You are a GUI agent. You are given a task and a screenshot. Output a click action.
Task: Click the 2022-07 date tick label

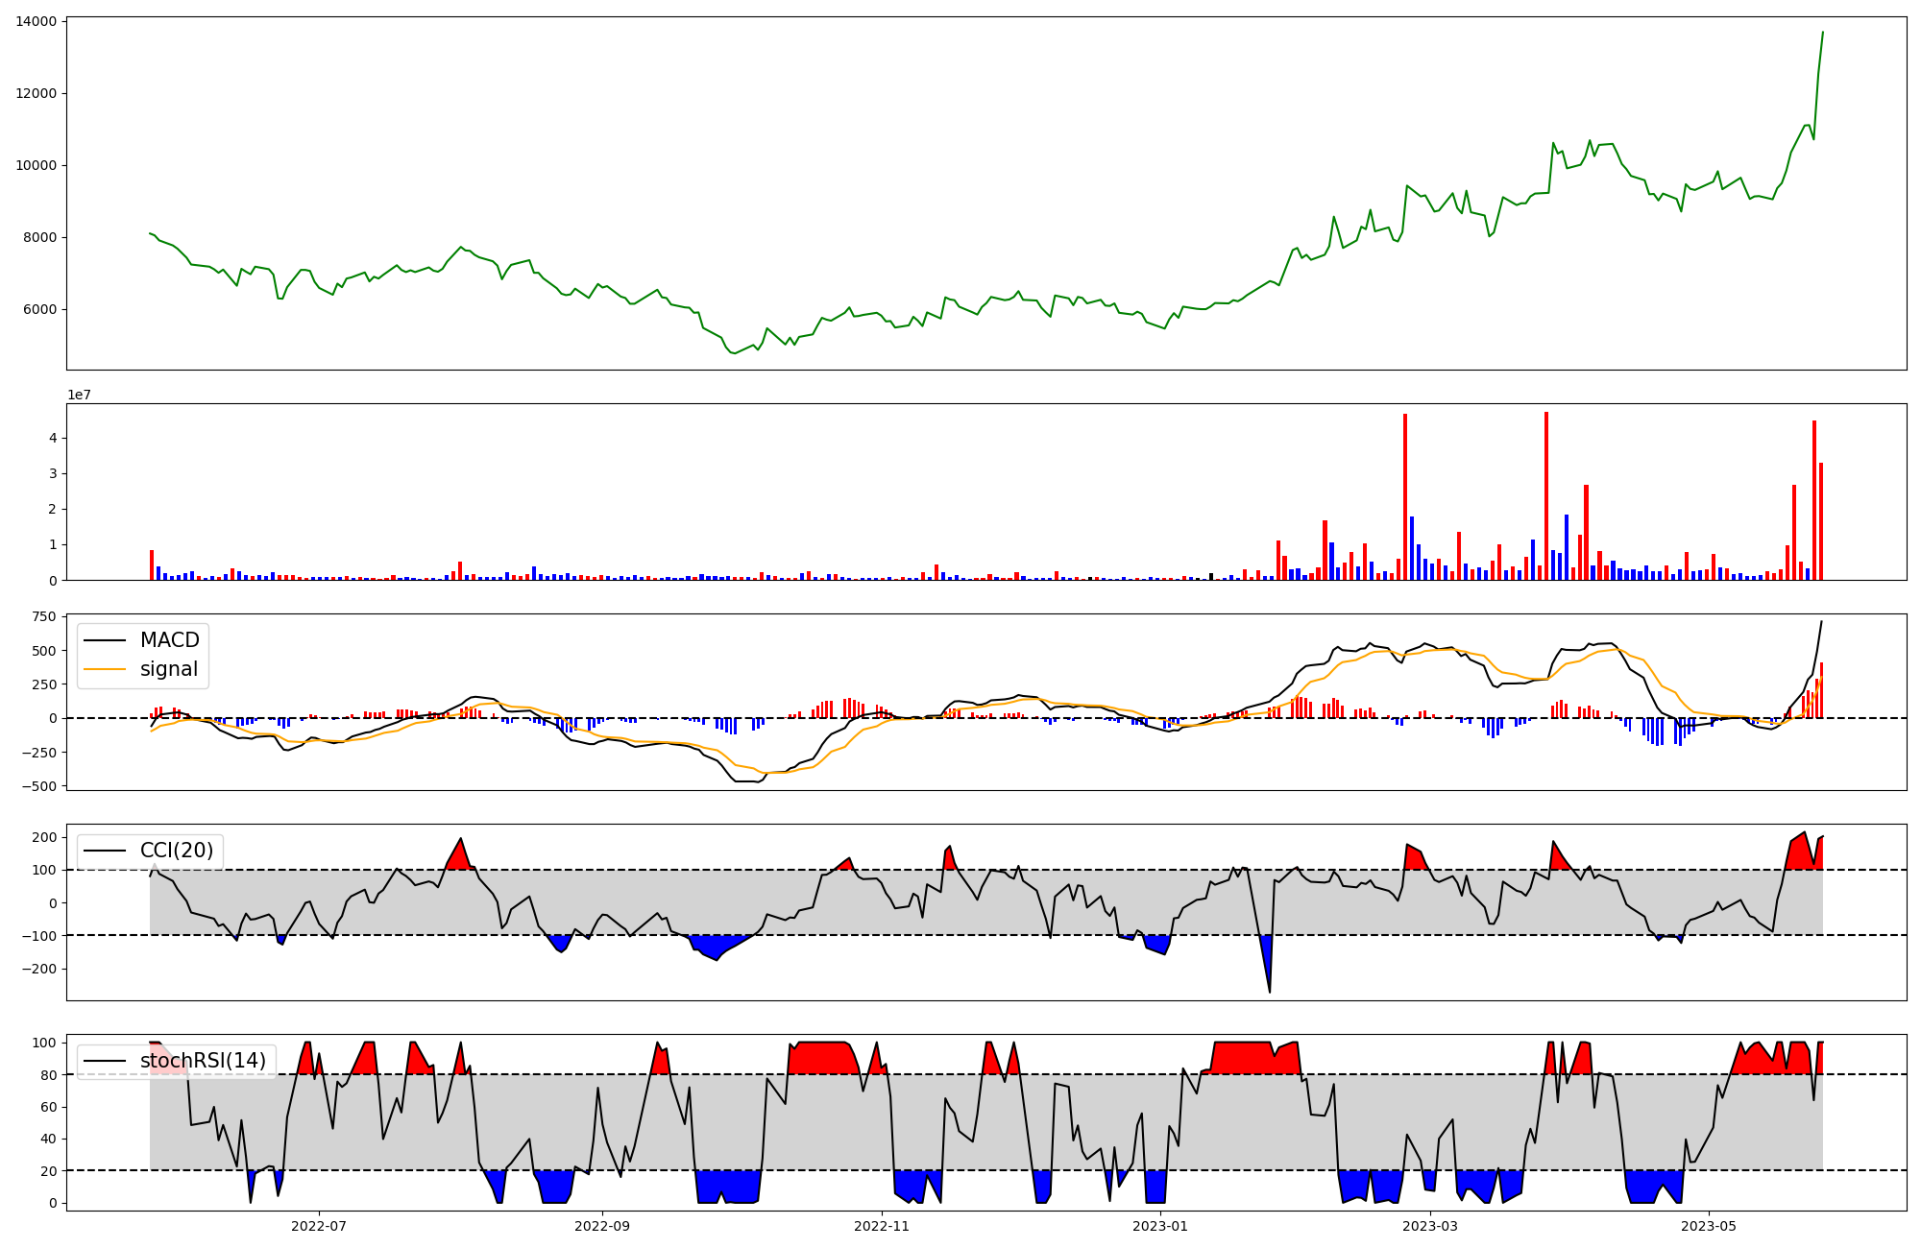coord(319,1226)
